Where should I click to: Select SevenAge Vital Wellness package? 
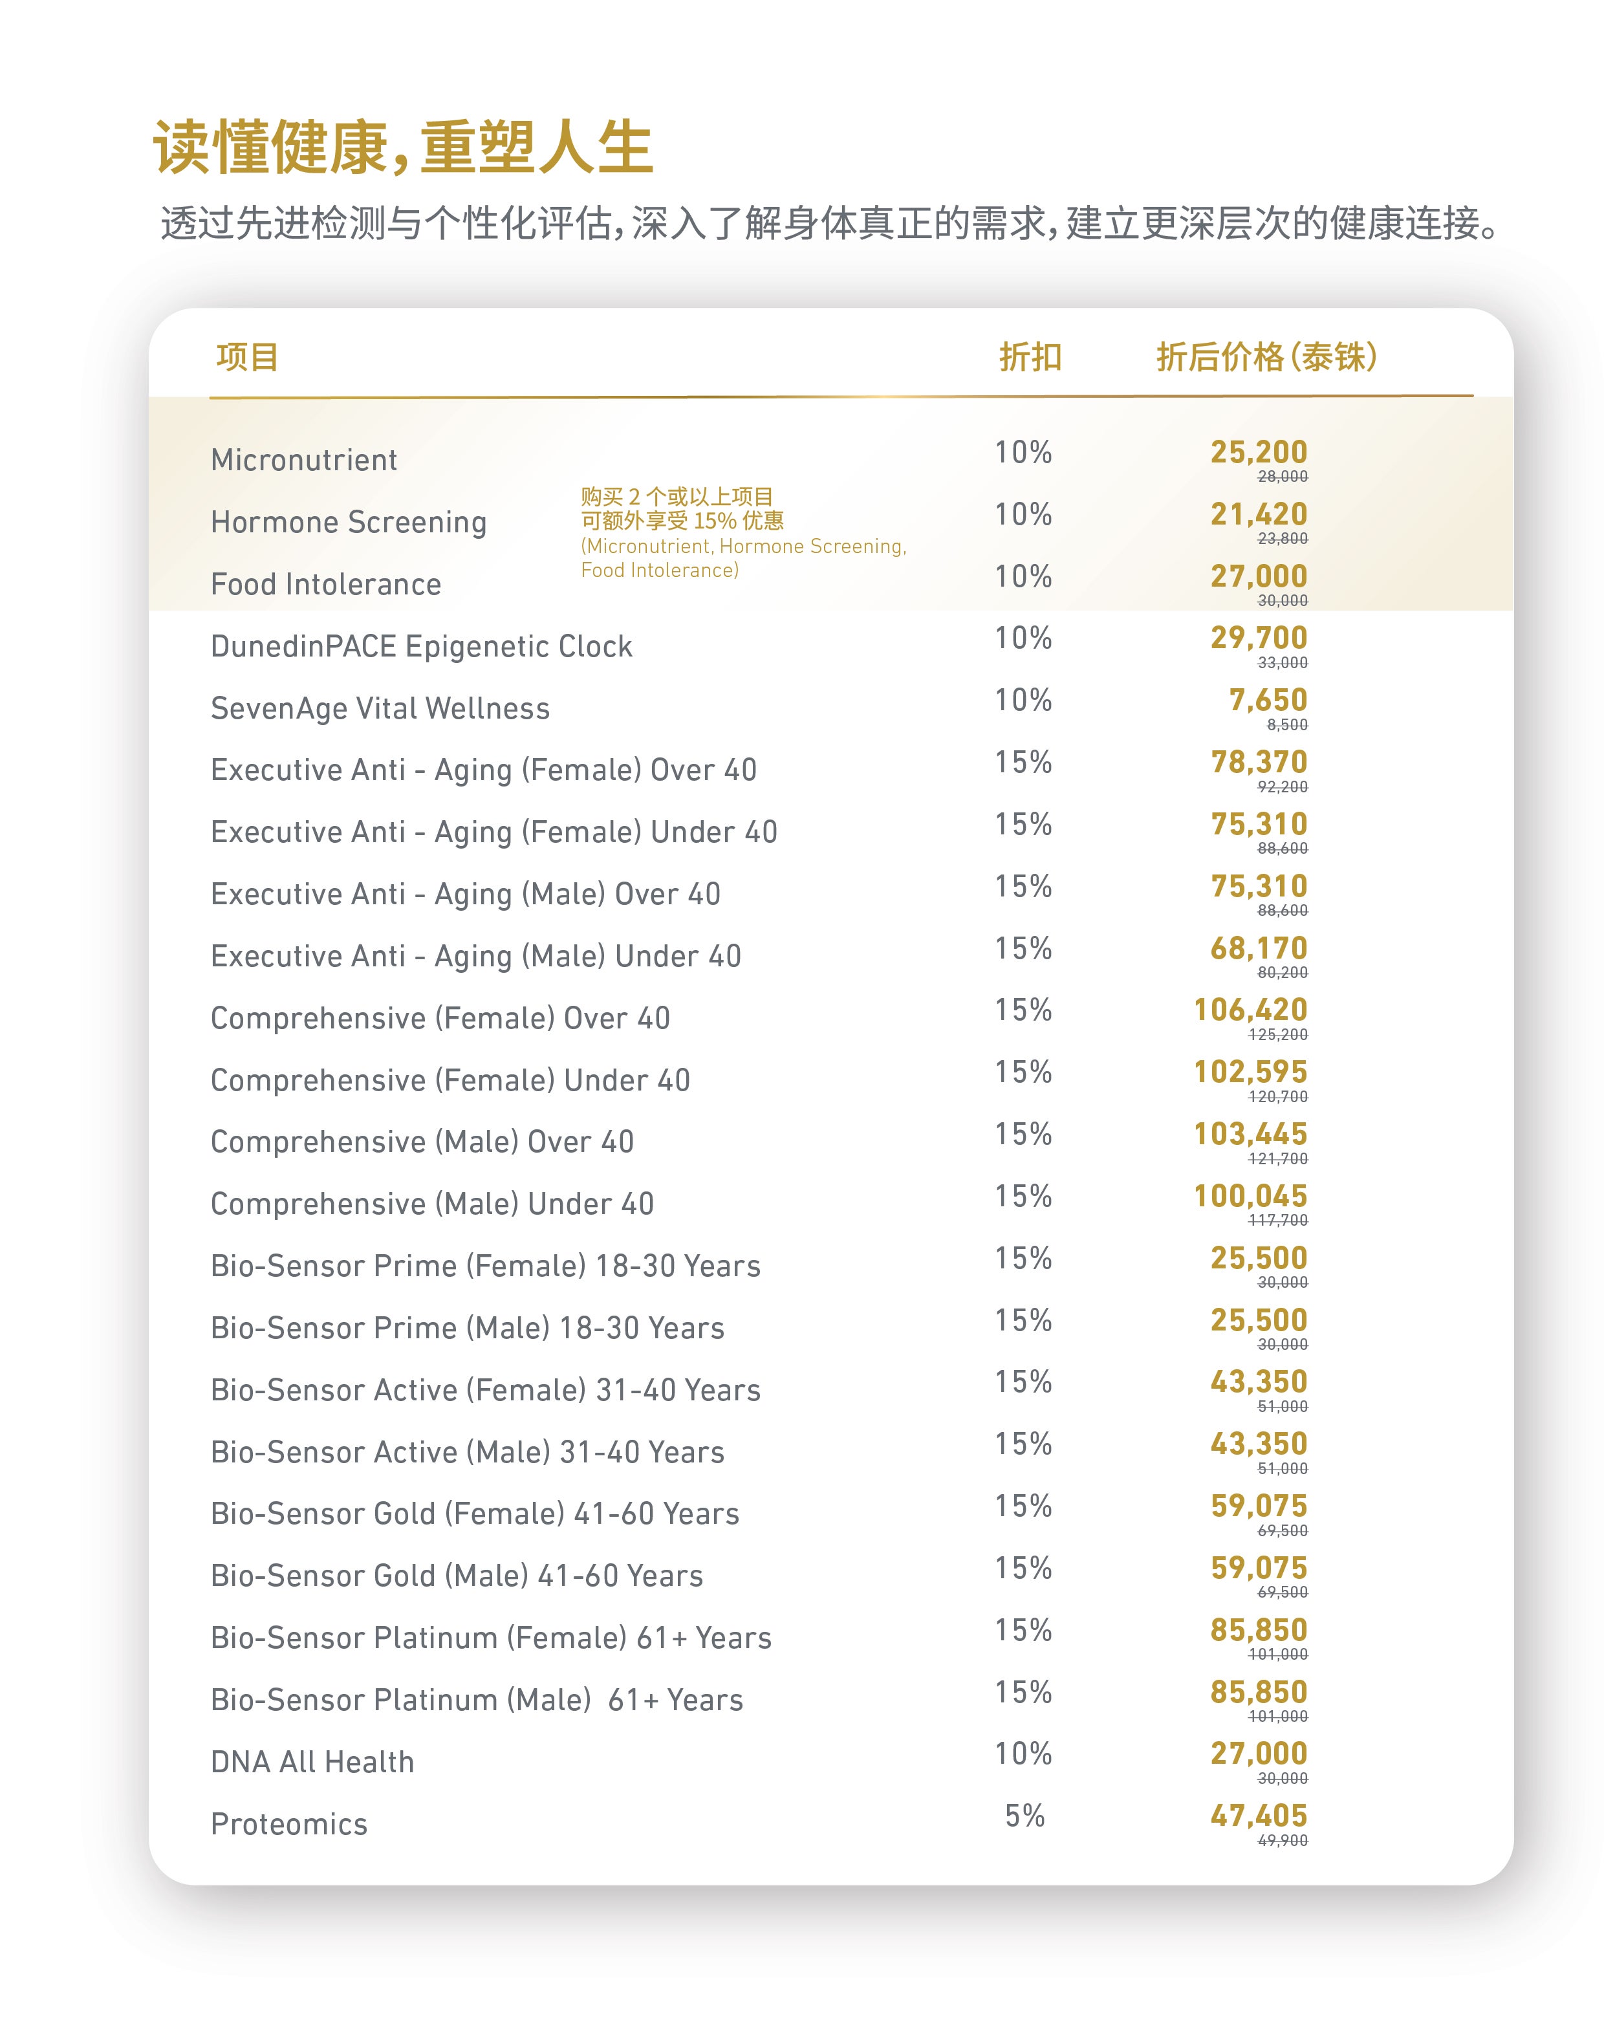click(x=380, y=710)
